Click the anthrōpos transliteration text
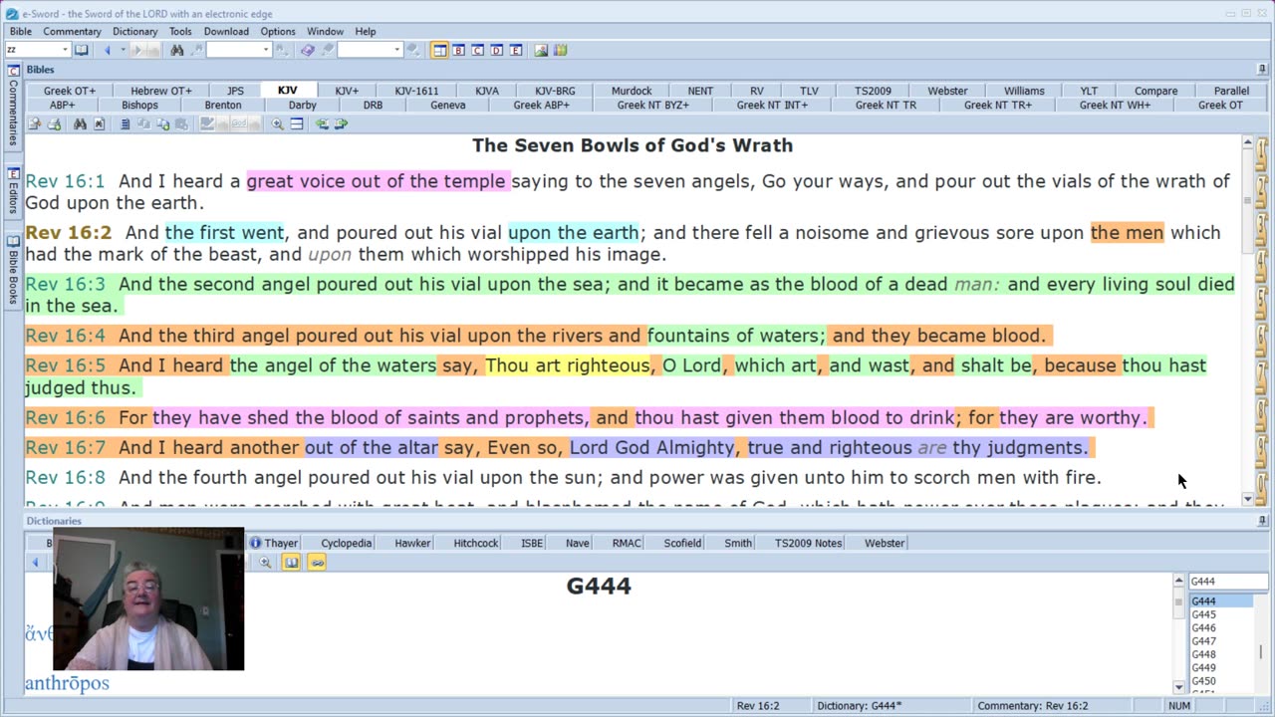This screenshot has height=717, width=1275. pyautogui.click(x=67, y=683)
